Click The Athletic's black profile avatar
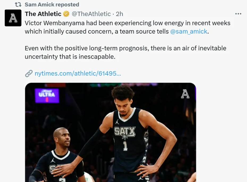The height and width of the screenshot is (182, 247). coord(13,18)
